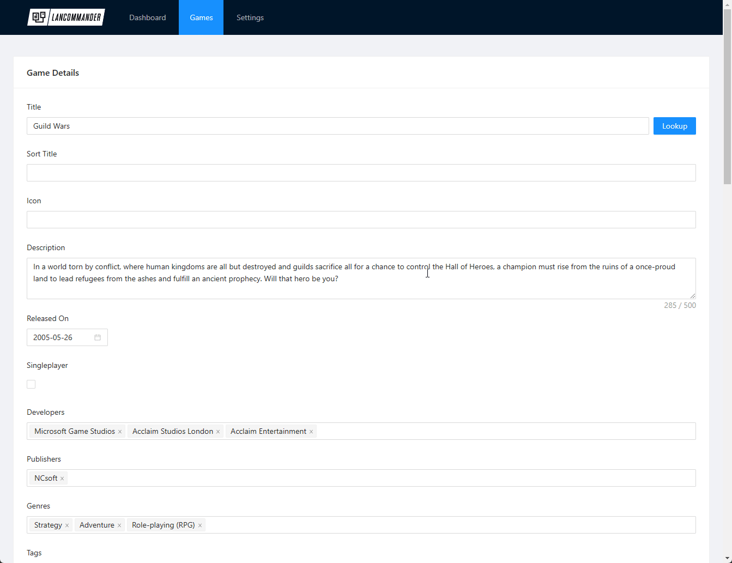Go to the Dashboard page
This screenshot has height=563, width=732.
(x=147, y=17)
